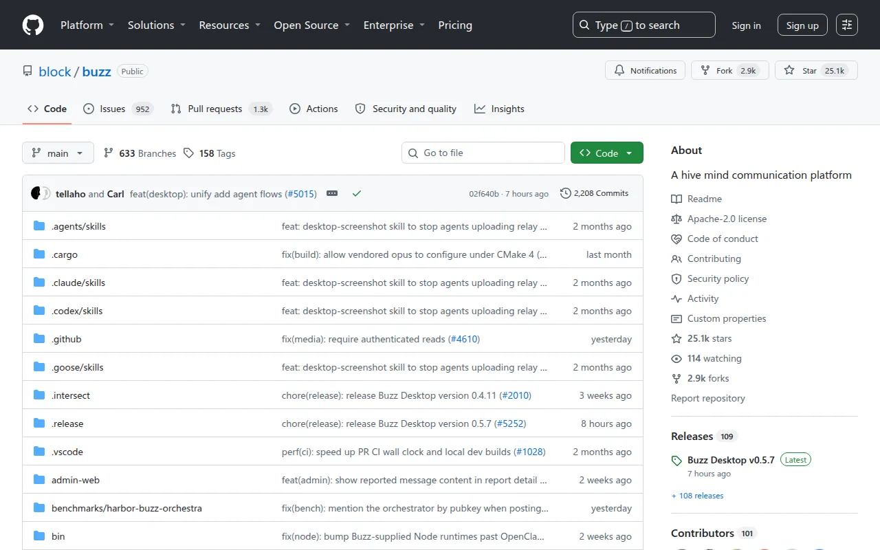Open the buzz repository link
Viewport: 880px width, 550px height.
click(x=96, y=71)
